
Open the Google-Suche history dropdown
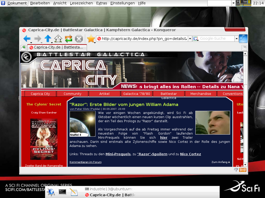pos(237,39)
